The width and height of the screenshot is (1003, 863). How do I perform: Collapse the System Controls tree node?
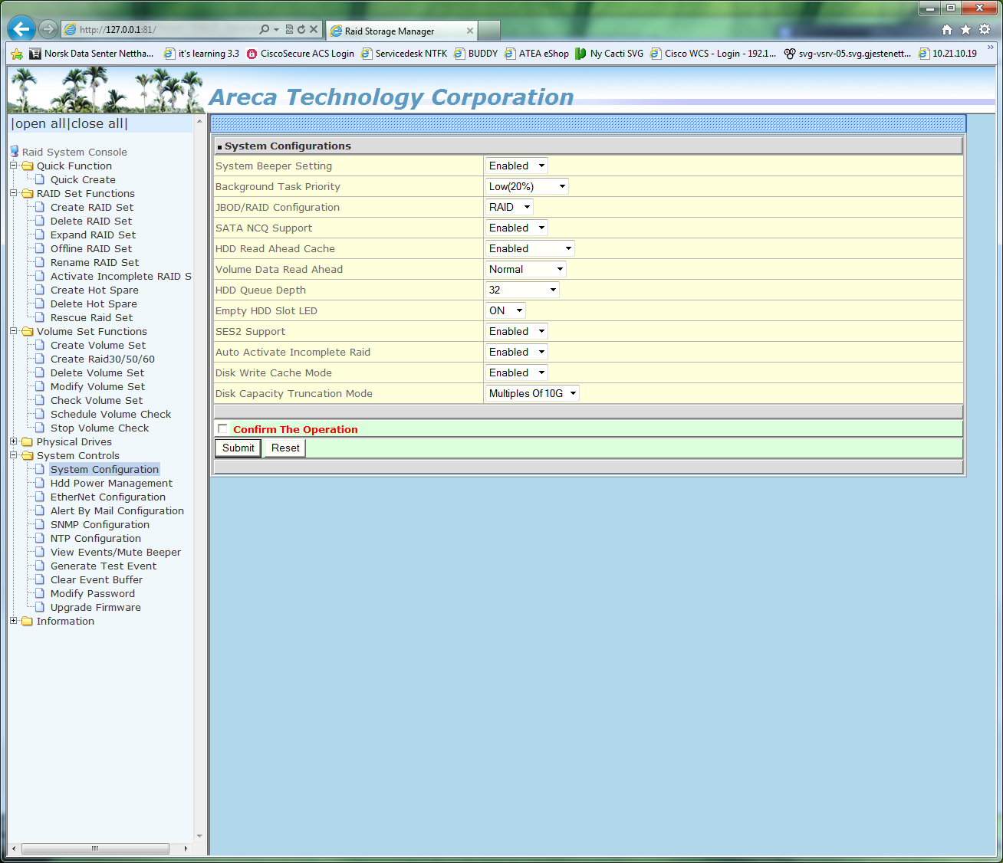pos(14,455)
